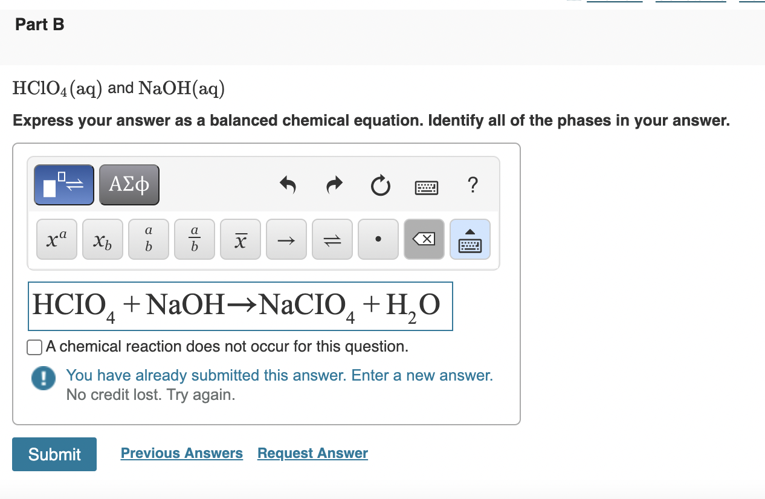Viewport: 765px width, 499px height.
Task: Open the Previous Answers link
Action: point(181,453)
